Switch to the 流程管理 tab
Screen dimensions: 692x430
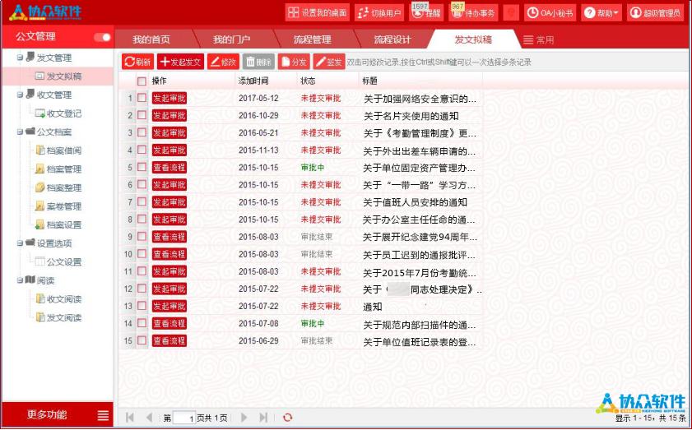[x=312, y=39]
